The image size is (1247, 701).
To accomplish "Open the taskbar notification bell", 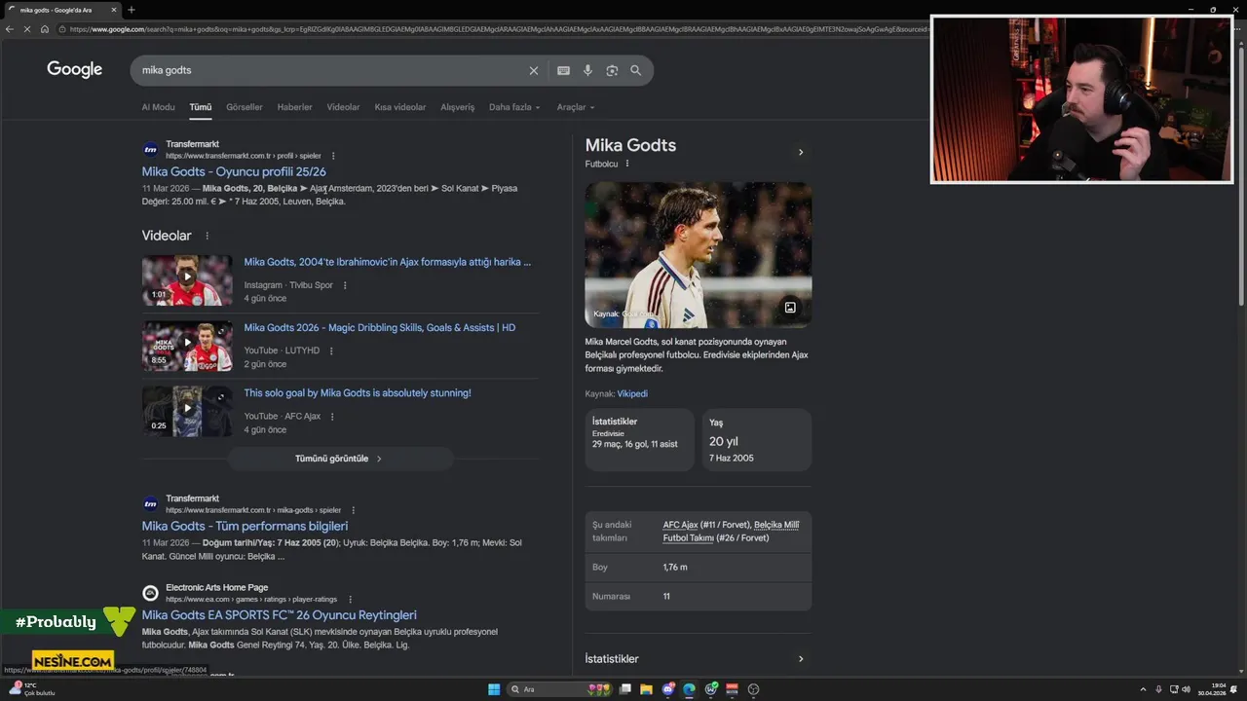I will point(1235,689).
